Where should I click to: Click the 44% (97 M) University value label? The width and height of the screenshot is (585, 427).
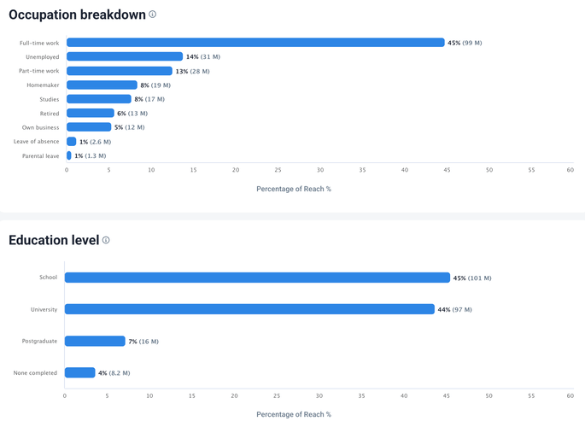pyautogui.click(x=454, y=309)
